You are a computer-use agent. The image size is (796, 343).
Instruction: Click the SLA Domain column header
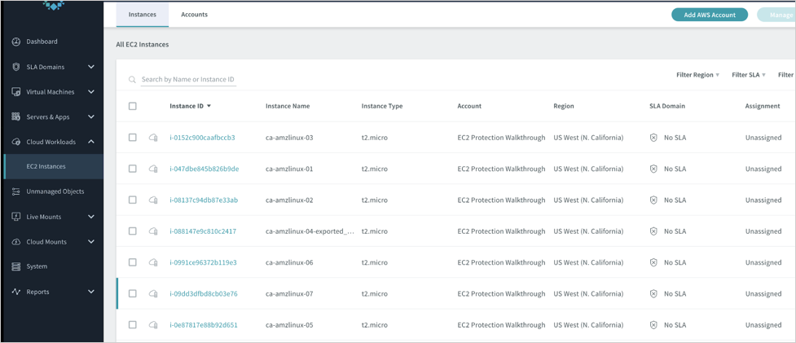(x=667, y=106)
